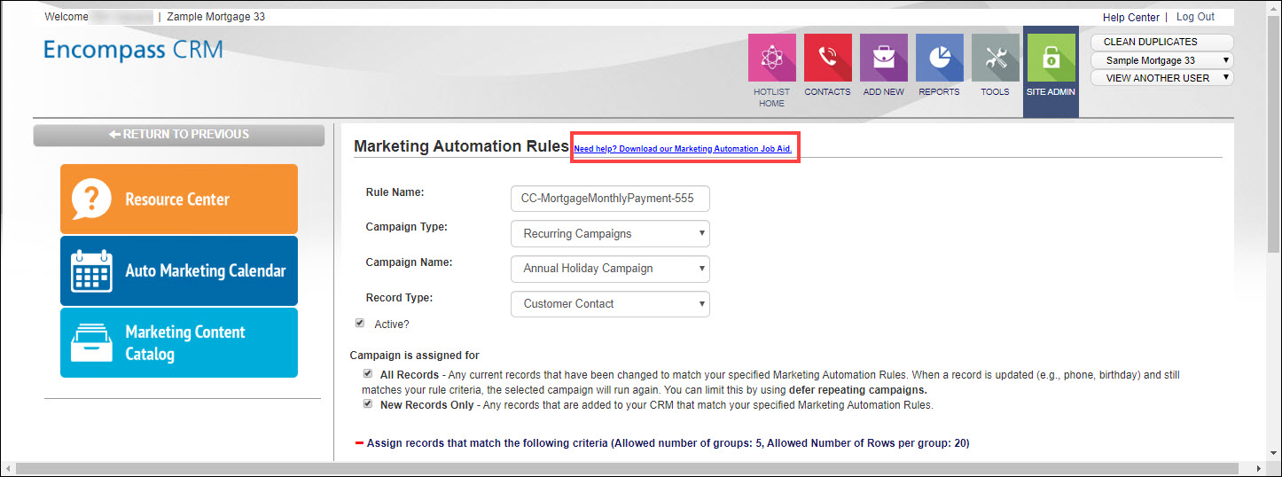The image size is (1282, 477).
Task: Open the Reports pie chart icon
Action: (939, 59)
